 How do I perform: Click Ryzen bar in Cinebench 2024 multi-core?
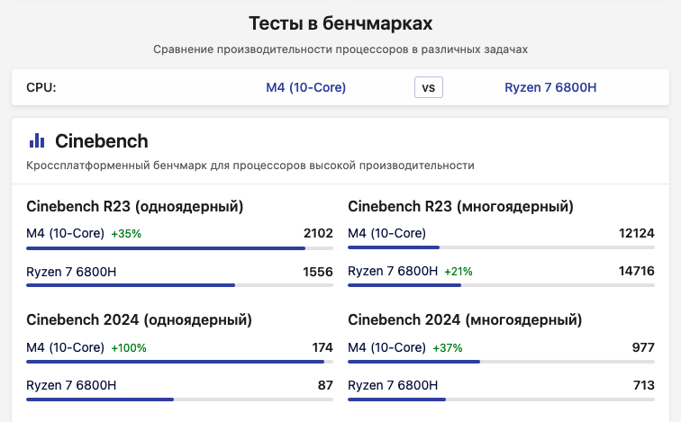coord(501,400)
